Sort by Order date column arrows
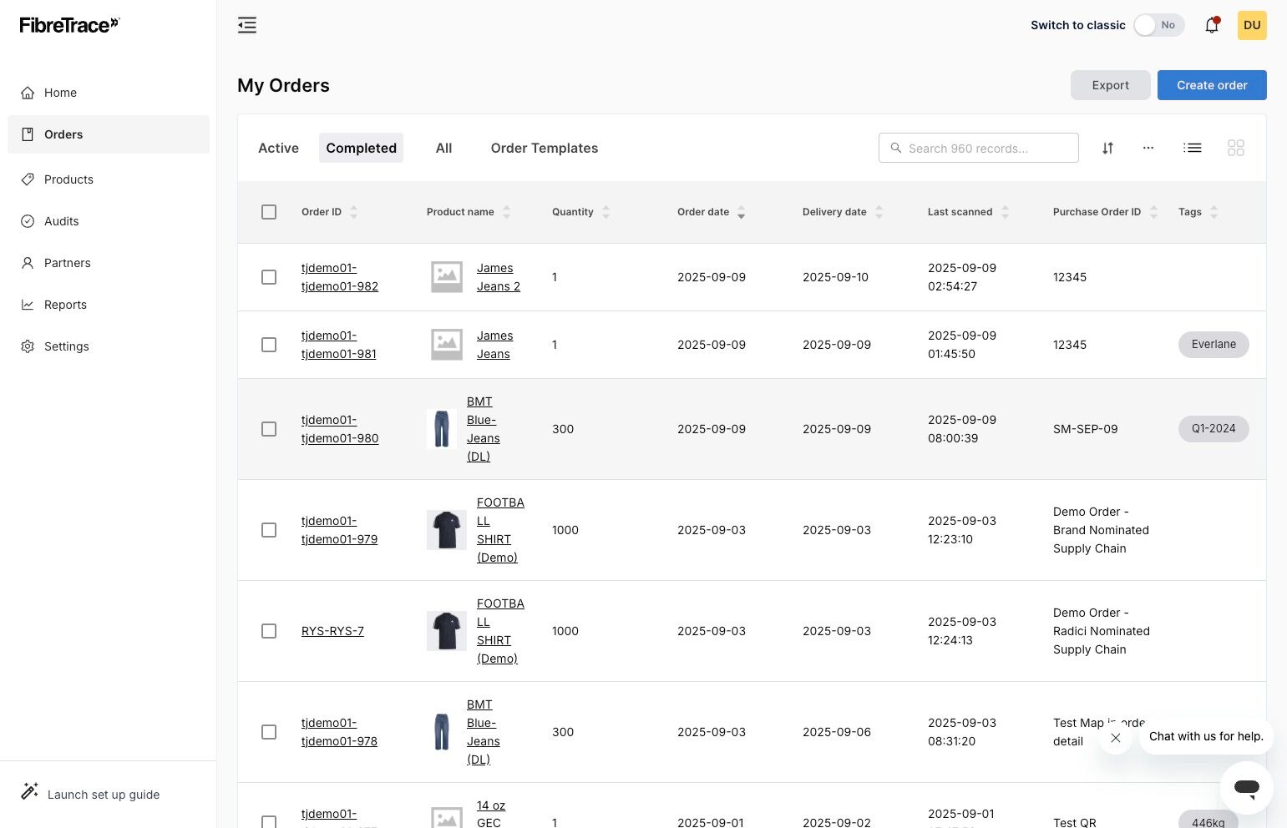The height and width of the screenshot is (828, 1287). tap(741, 212)
